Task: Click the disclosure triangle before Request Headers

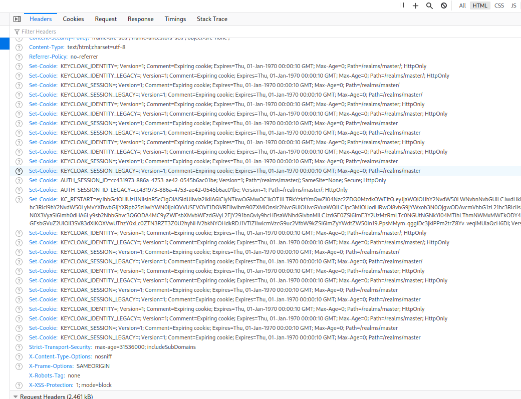Action: (x=16, y=395)
